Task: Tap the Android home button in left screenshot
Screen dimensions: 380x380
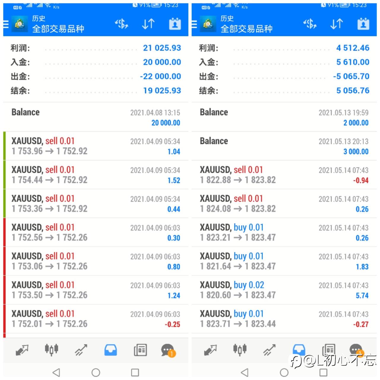Action: tap(96, 372)
